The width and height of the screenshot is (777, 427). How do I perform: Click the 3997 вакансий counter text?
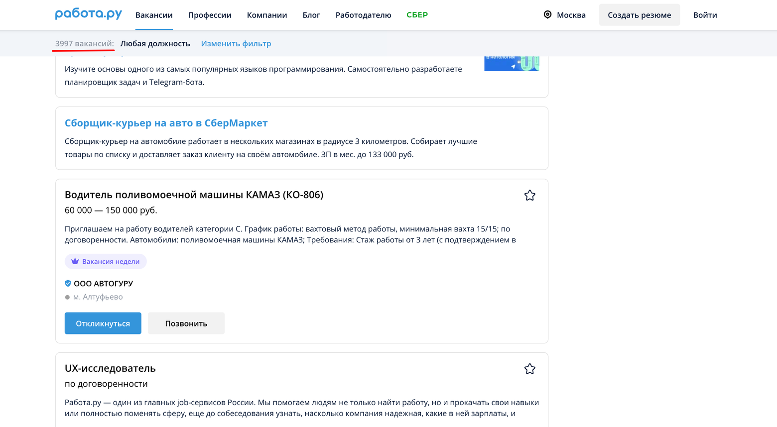(x=84, y=43)
